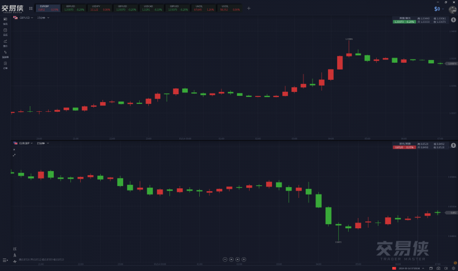Image resolution: width=458 pixels, height=271 pixels.
Task: Open the drawing tools icon on EURGBP chart
Action: 15,249
